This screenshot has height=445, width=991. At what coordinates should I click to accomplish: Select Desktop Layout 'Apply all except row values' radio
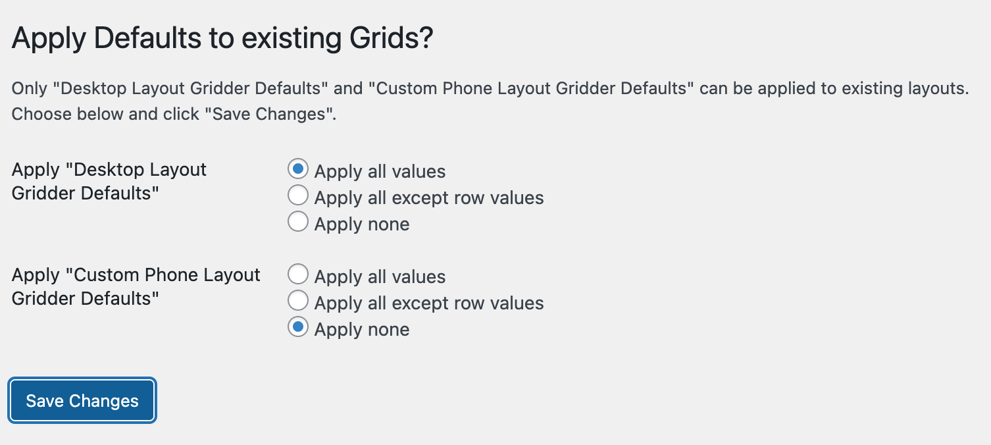298,196
